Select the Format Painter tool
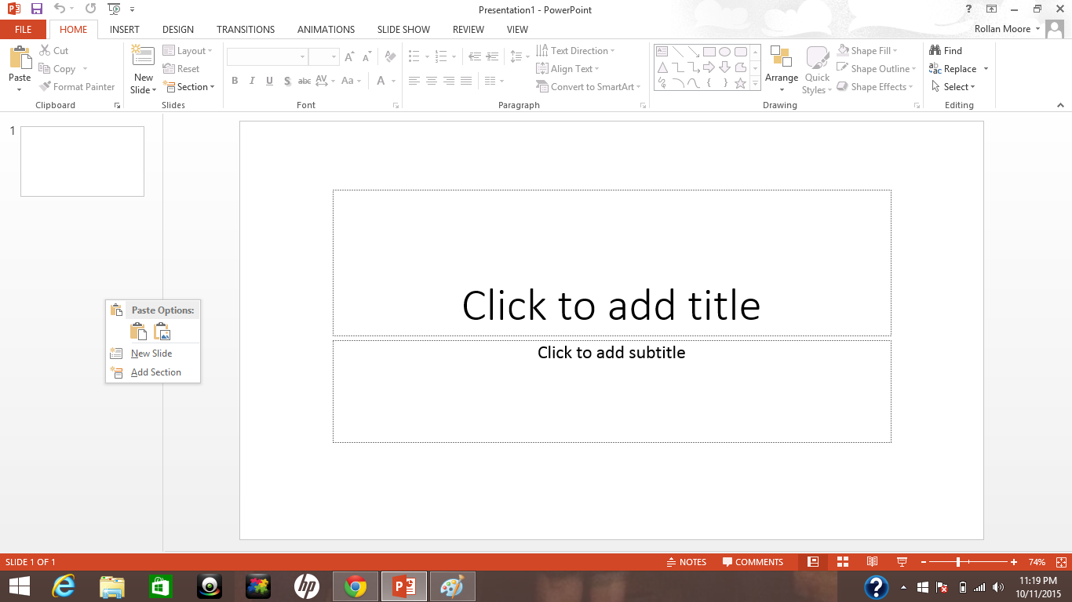The image size is (1072, 602). [78, 87]
